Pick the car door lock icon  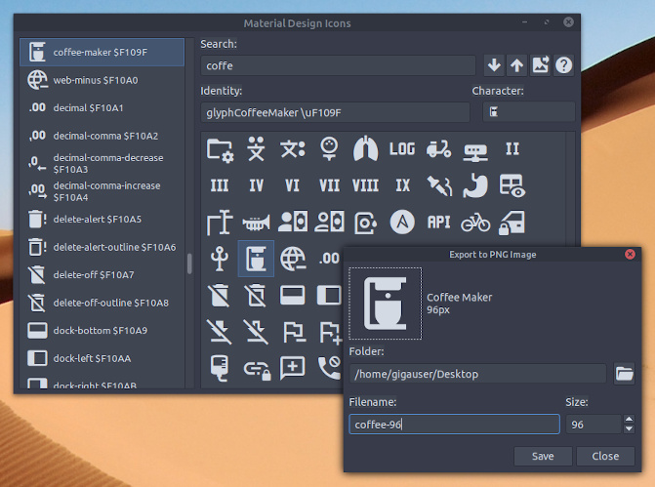pyautogui.click(x=512, y=223)
